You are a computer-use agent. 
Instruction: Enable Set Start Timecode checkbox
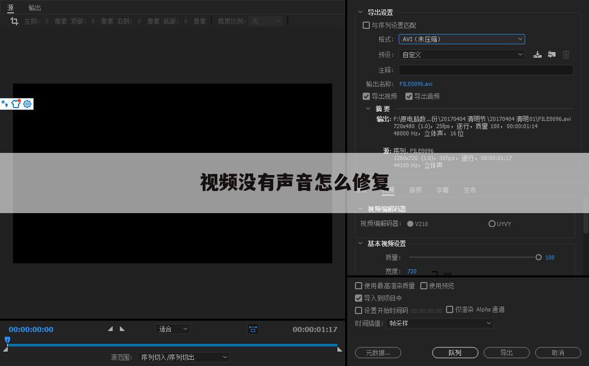pyautogui.click(x=359, y=310)
